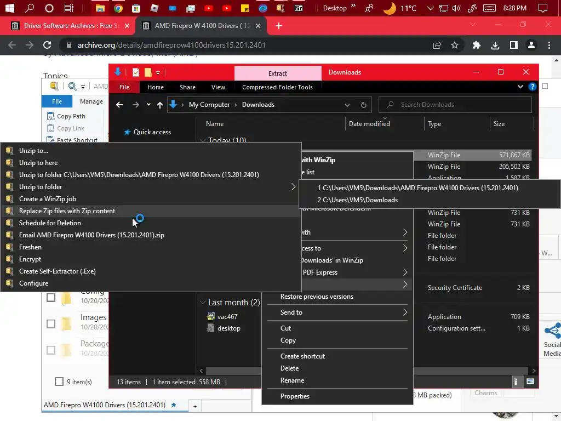This screenshot has width=561, height=421.
Task: Open WinZip Configure entry
Action: click(x=151, y=283)
